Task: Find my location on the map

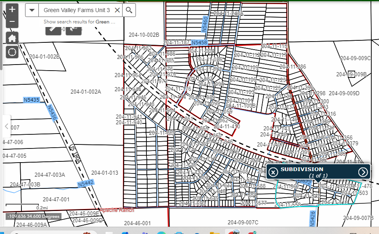Action: (12, 52)
